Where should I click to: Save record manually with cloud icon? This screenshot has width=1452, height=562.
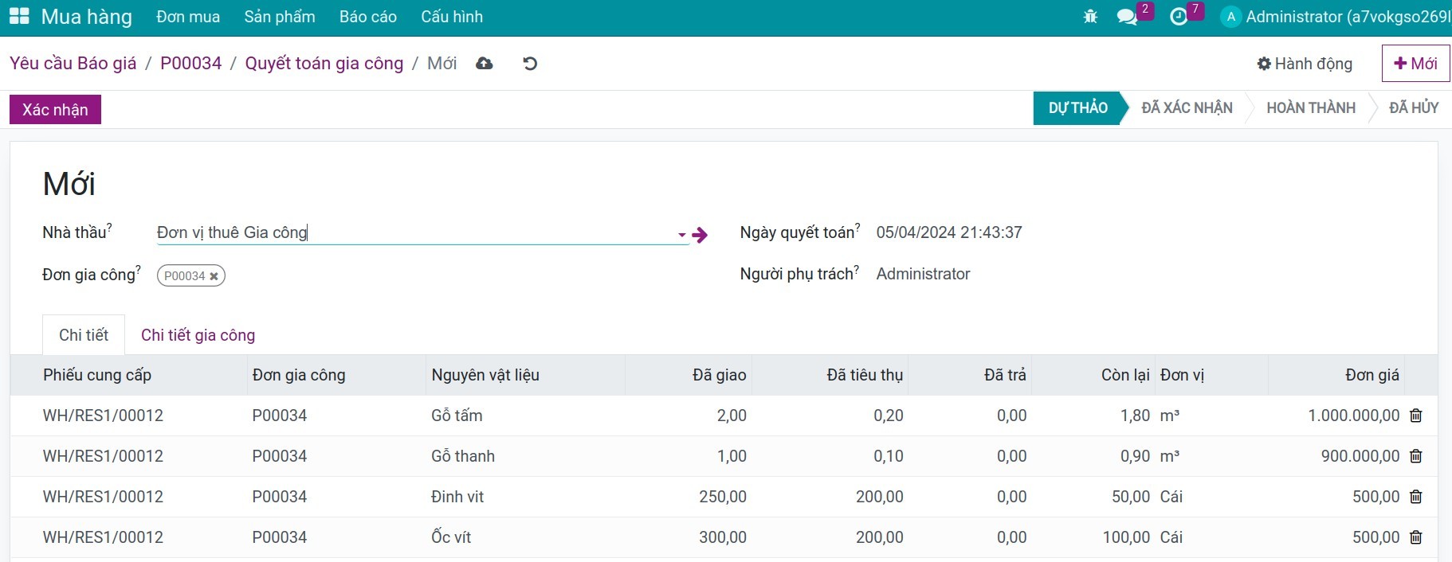485,64
